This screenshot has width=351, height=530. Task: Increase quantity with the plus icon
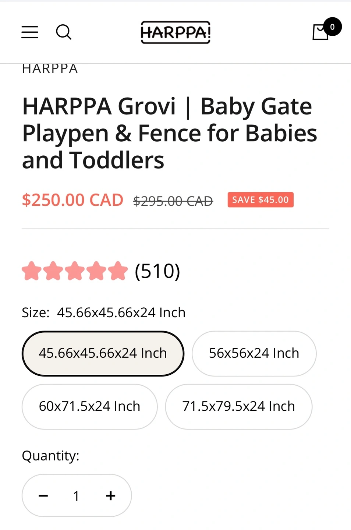111,496
